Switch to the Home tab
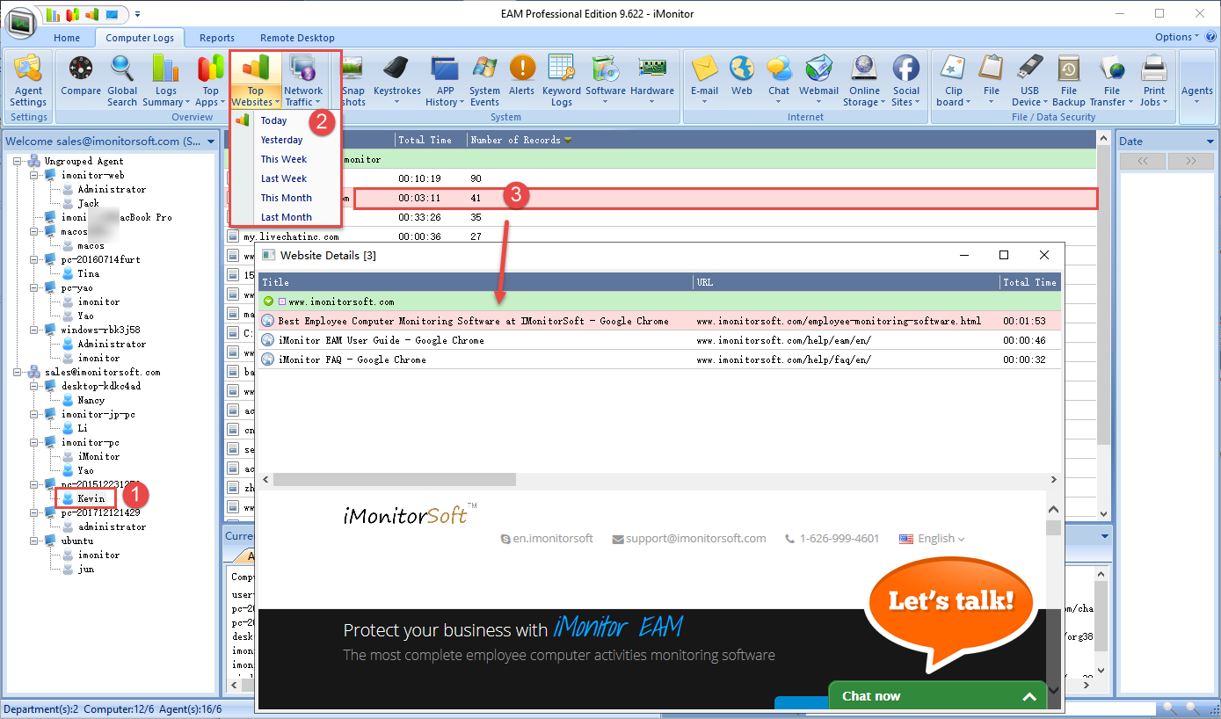The image size is (1221, 719). click(x=67, y=38)
